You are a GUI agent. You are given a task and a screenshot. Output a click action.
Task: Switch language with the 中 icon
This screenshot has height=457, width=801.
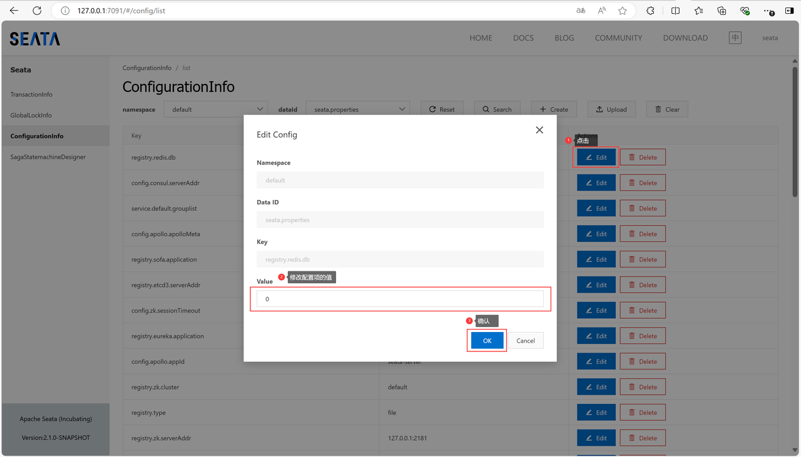[735, 38]
